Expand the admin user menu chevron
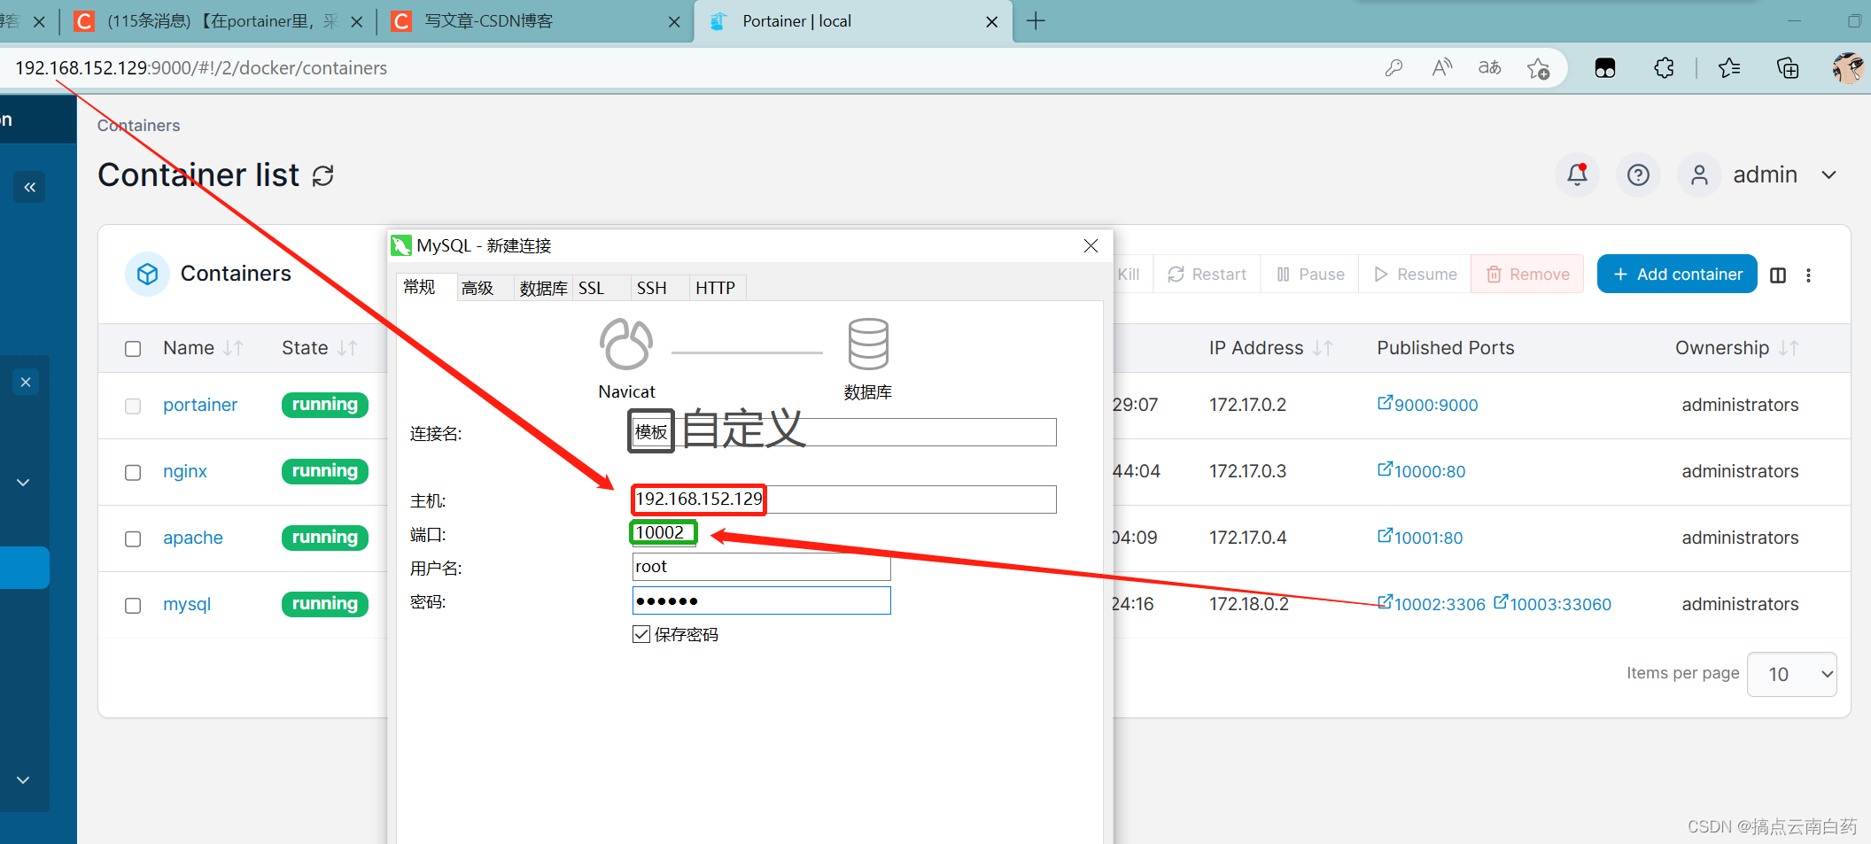 coord(1828,175)
